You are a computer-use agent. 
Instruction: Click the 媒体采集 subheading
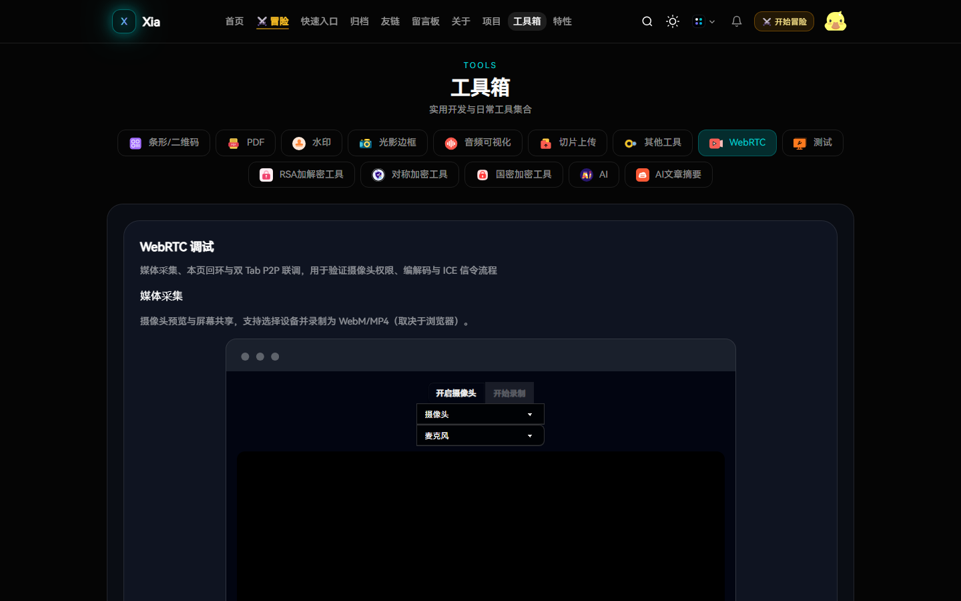(162, 296)
